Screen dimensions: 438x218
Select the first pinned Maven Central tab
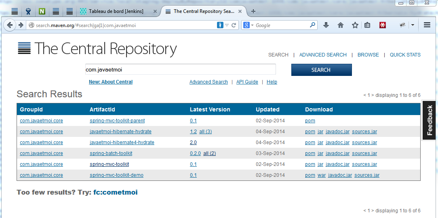(x=15, y=11)
